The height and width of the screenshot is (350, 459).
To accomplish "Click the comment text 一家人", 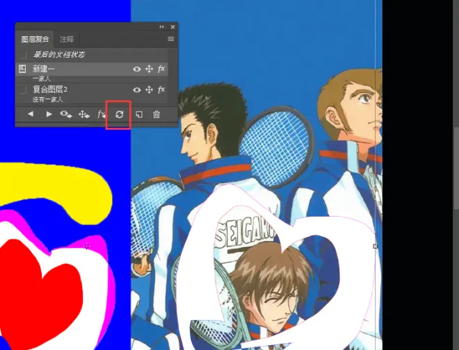I will pos(42,78).
